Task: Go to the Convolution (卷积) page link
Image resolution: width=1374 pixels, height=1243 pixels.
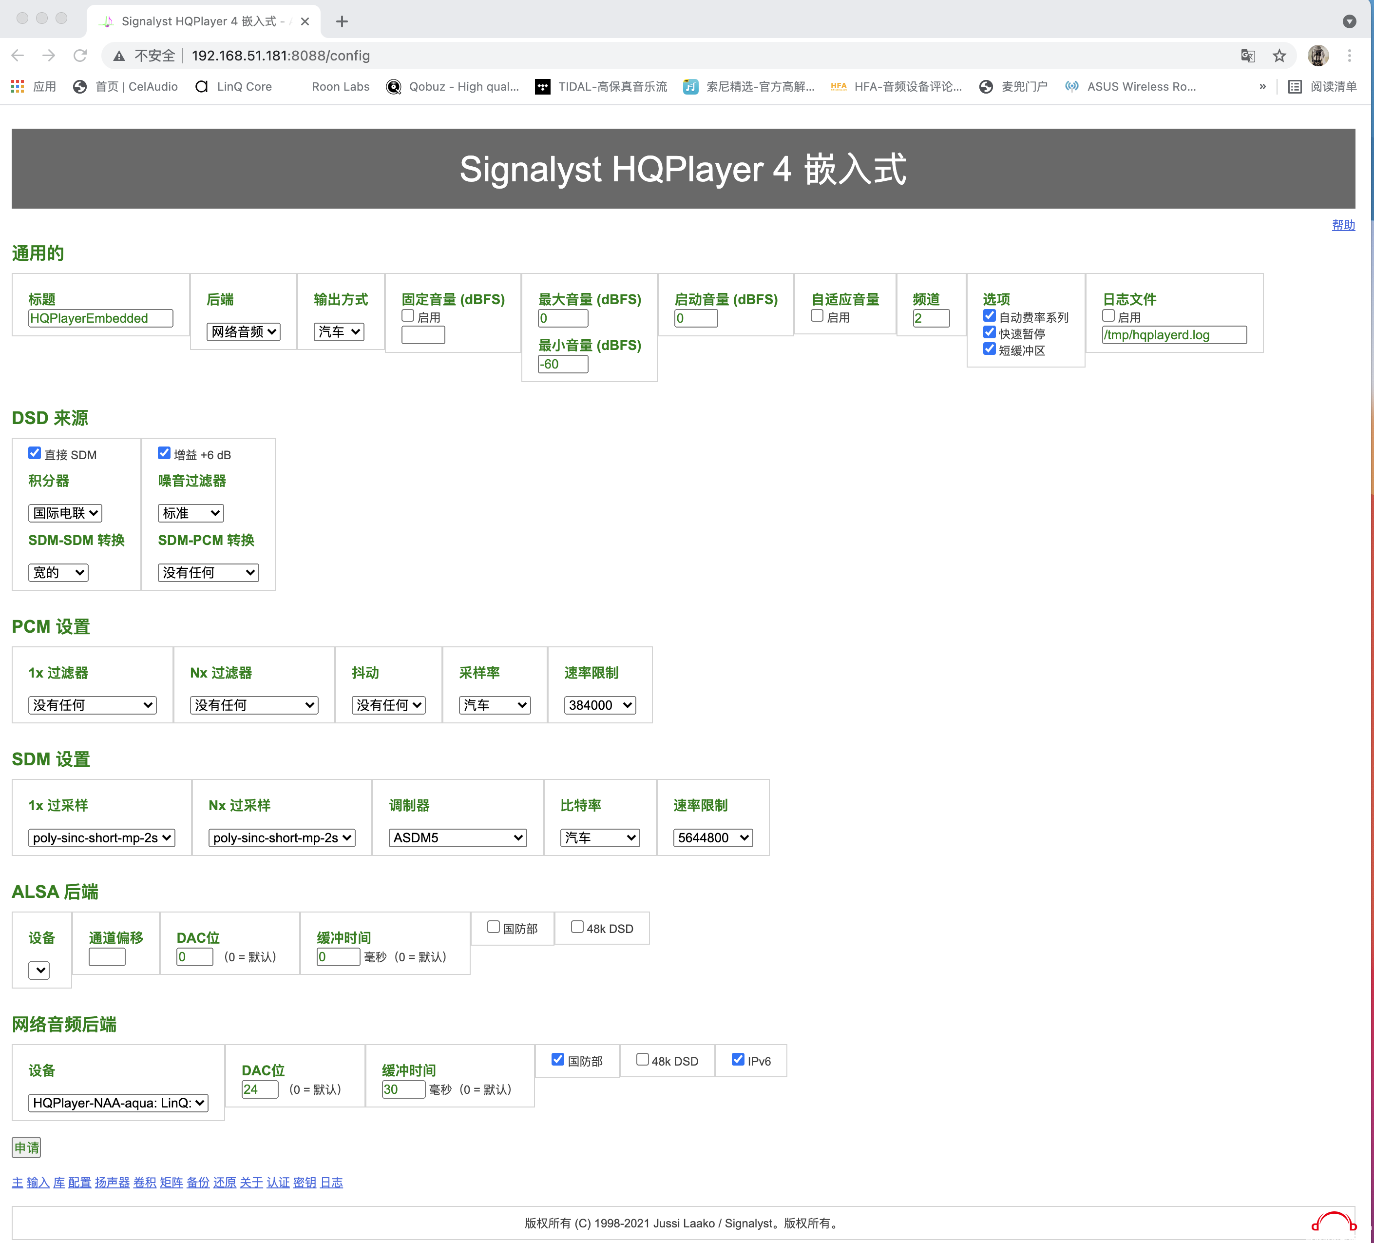Action: pos(145,1183)
